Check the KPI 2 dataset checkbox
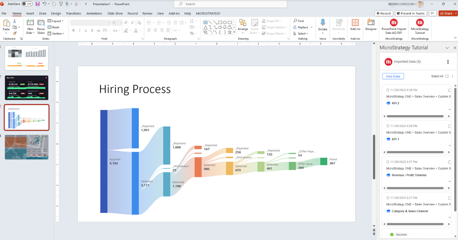Image resolution: width=458 pixels, height=240 pixels. 450,90
